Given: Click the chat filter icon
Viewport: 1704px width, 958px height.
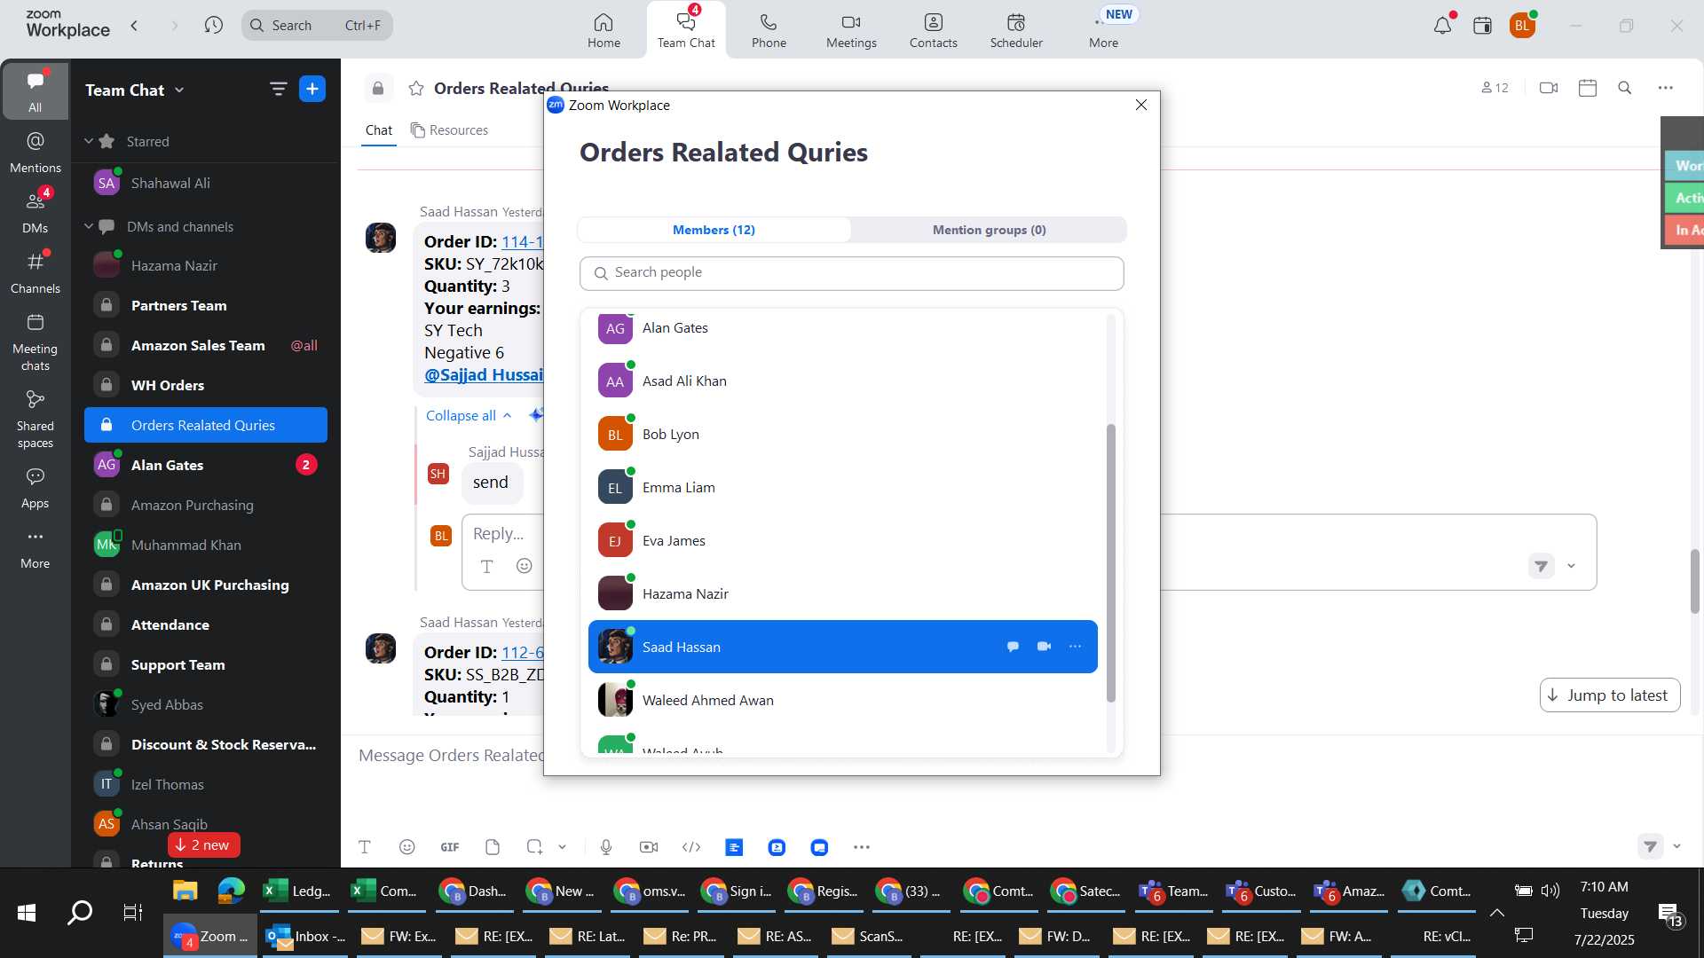Looking at the screenshot, I should point(278,89).
